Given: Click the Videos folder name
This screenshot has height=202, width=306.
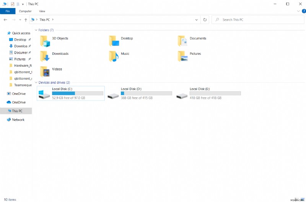Looking at the screenshot, I should coord(57,69).
